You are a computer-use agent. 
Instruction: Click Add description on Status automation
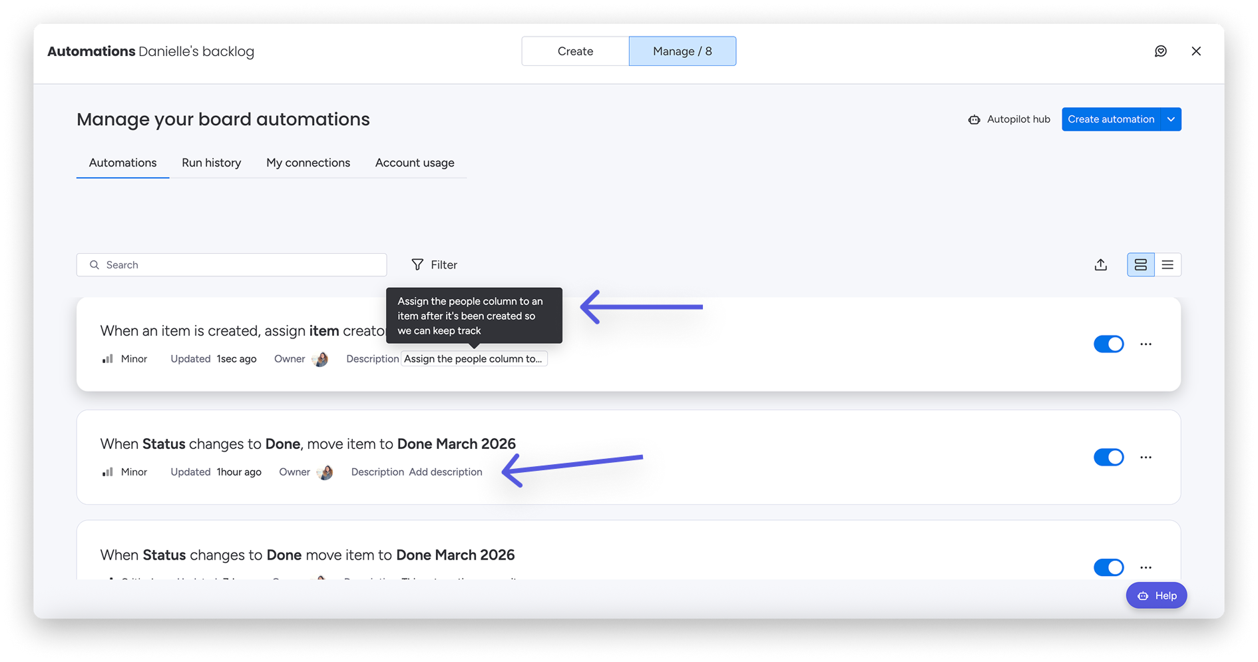pyautogui.click(x=445, y=472)
